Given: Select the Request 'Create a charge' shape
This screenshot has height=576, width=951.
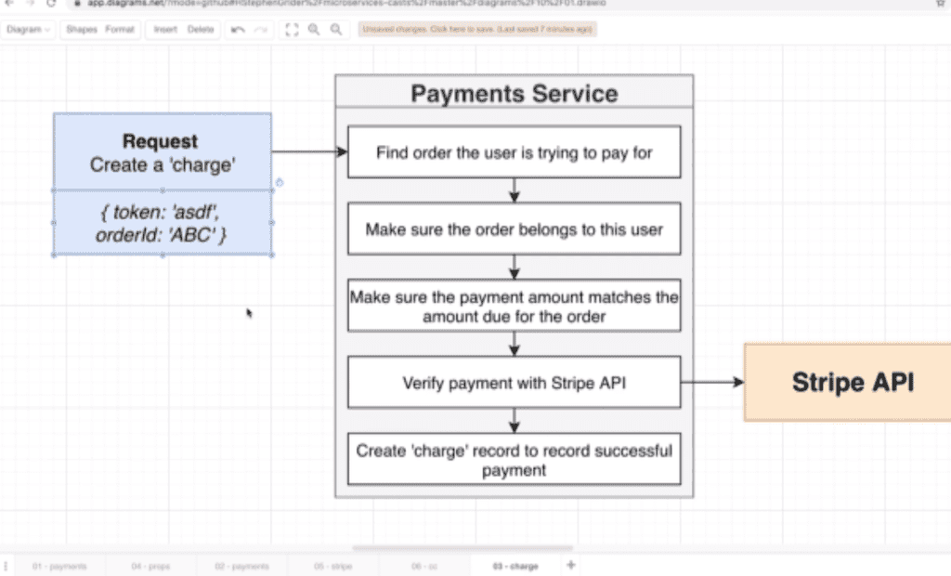Looking at the screenshot, I should click(x=160, y=151).
